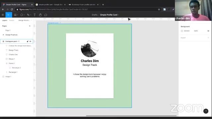Open Move tool dropdown arrow
The width and height of the screenshot is (212, 119).
click(11, 15)
